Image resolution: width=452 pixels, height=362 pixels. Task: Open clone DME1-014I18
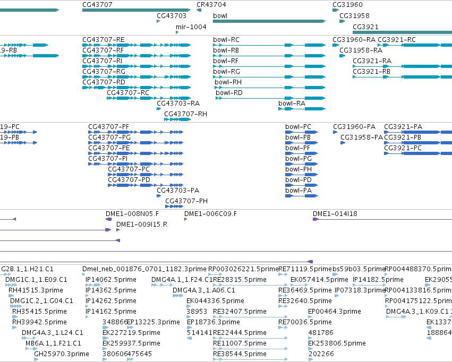tap(335, 214)
